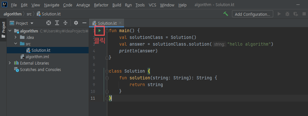The height and width of the screenshot is (116, 308).
Task: Open the File menu
Action: point(14,5)
